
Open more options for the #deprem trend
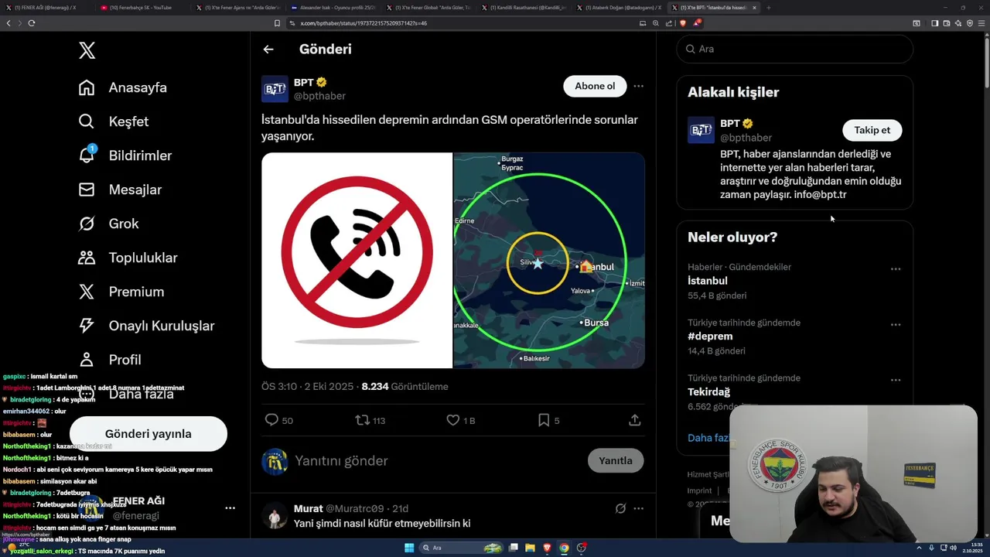896,325
